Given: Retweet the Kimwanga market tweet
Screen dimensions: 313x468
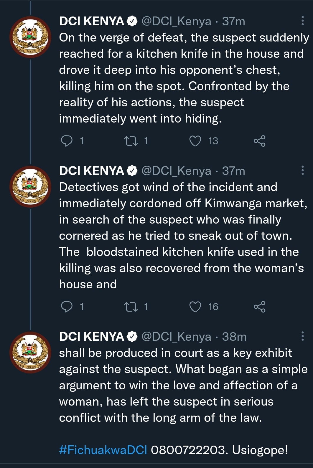Looking at the screenshot, I should (x=131, y=307).
